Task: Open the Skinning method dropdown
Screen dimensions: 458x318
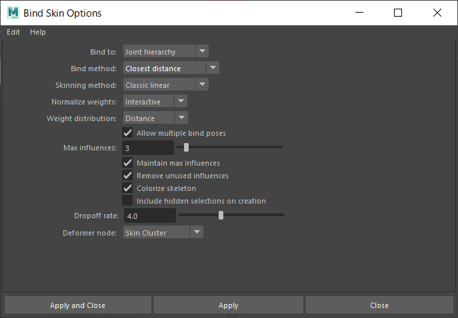Action: 165,84
